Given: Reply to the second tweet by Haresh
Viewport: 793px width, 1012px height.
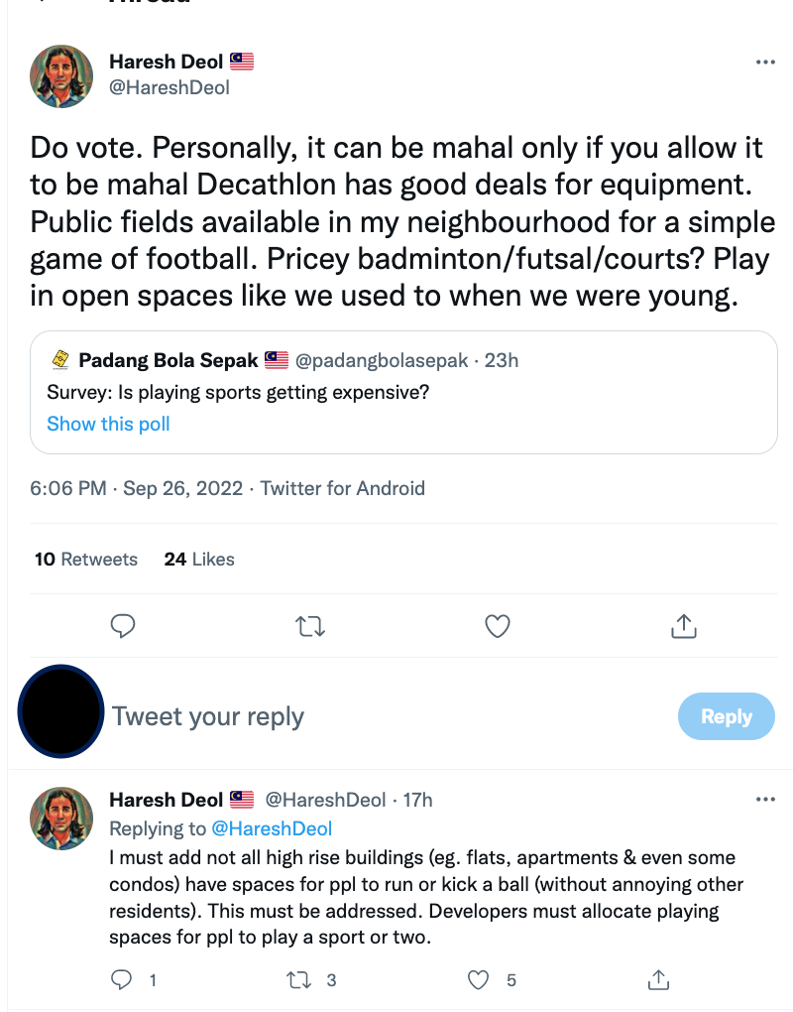Looking at the screenshot, I should 123,980.
